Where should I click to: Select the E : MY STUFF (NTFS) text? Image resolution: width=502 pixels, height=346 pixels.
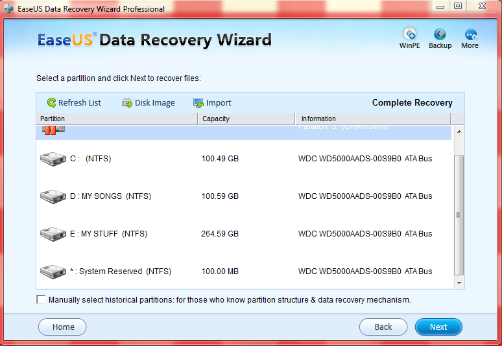(x=108, y=234)
